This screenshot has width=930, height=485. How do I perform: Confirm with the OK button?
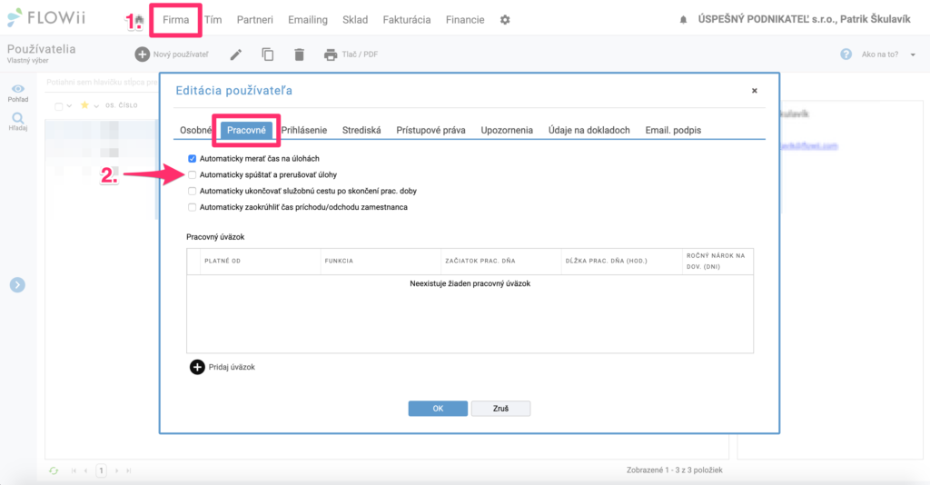(x=438, y=409)
